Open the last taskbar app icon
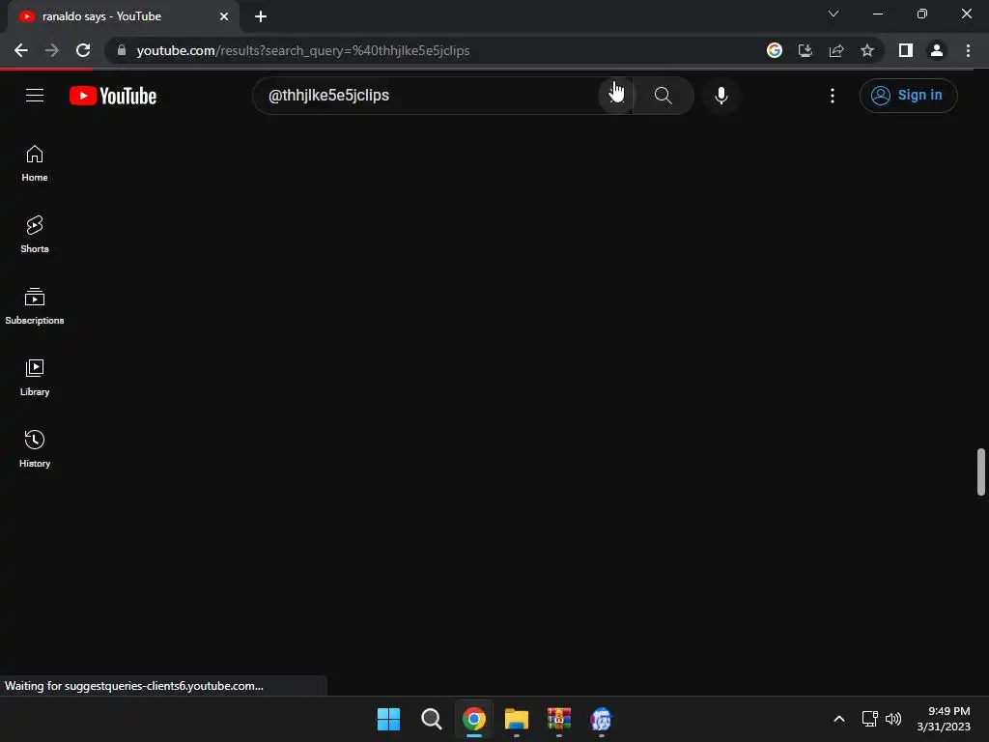The image size is (989, 742). click(x=601, y=719)
